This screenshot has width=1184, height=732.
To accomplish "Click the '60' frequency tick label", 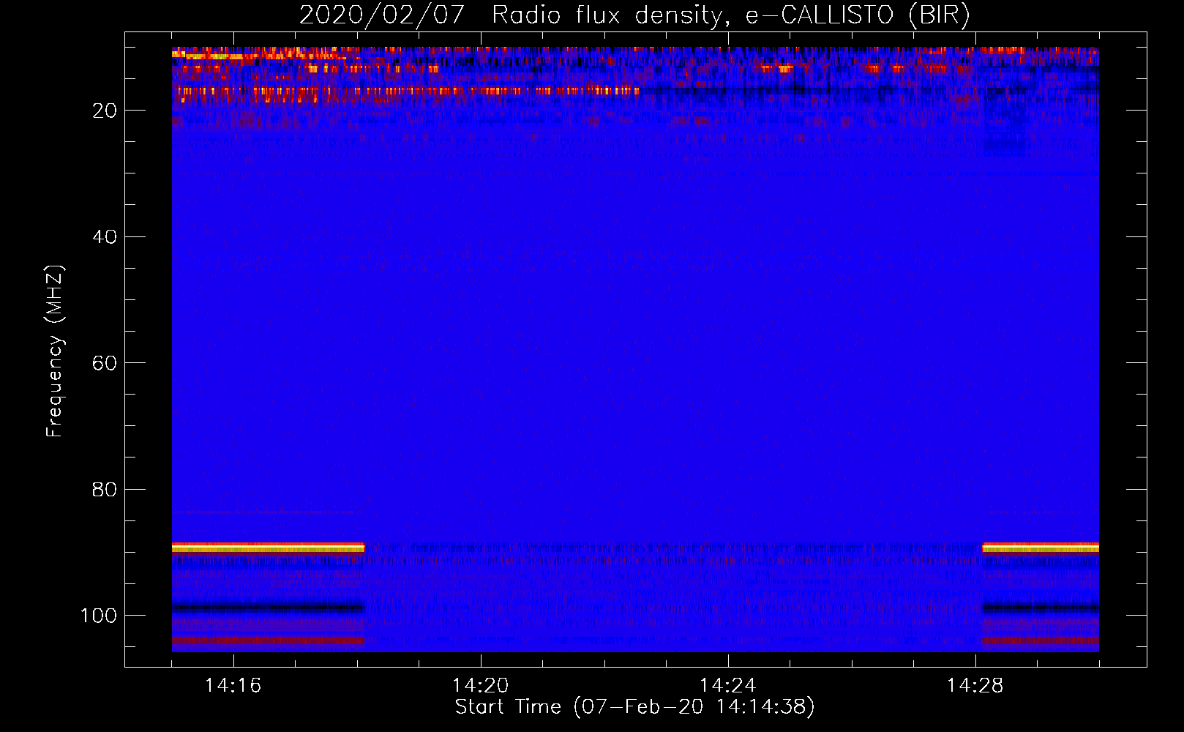I will click(105, 363).
